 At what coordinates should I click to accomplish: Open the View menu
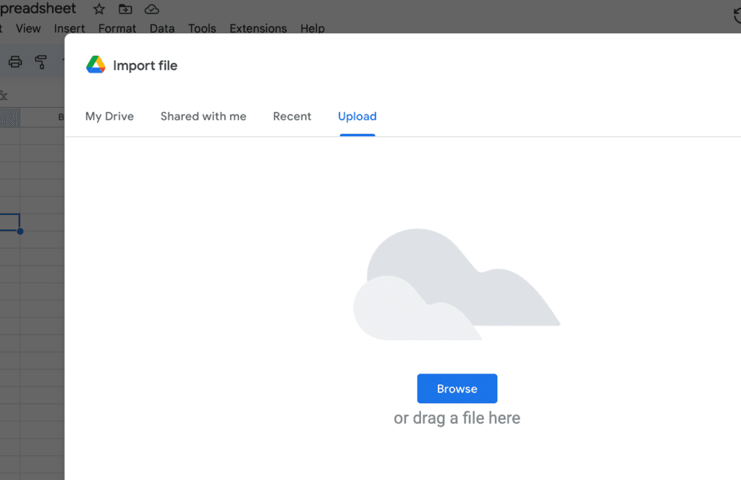[28, 28]
